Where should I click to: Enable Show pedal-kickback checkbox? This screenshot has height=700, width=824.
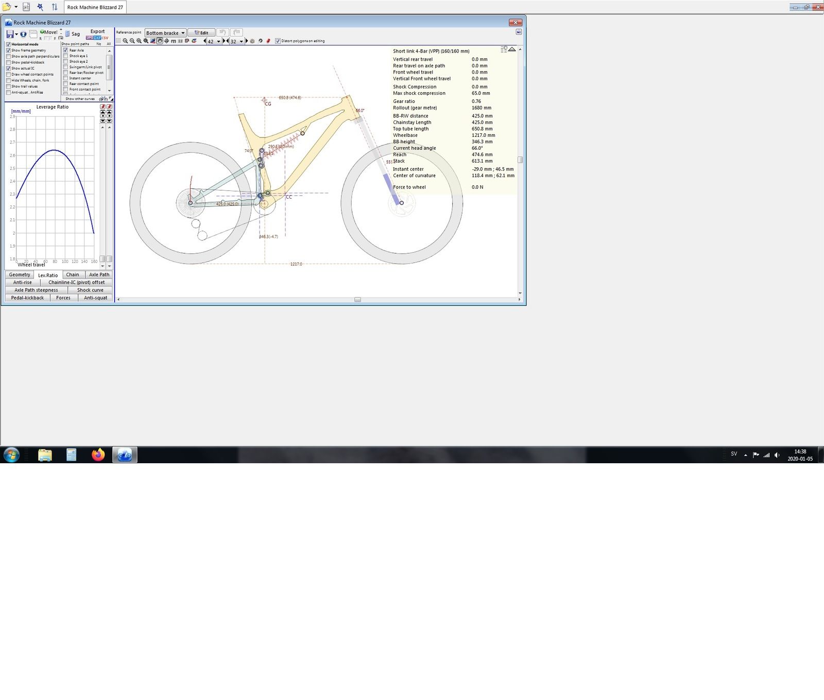click(x=8, y=62)
